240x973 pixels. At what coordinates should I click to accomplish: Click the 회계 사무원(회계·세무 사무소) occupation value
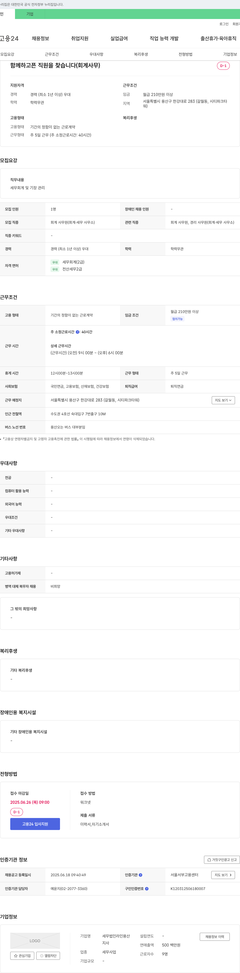pyautogui.click(x=72, y=222)
